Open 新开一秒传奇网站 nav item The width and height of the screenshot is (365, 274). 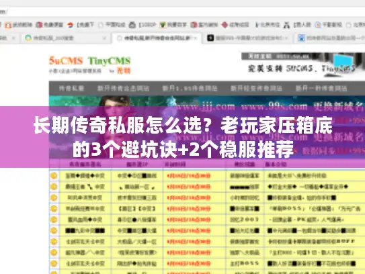[321, 89]
